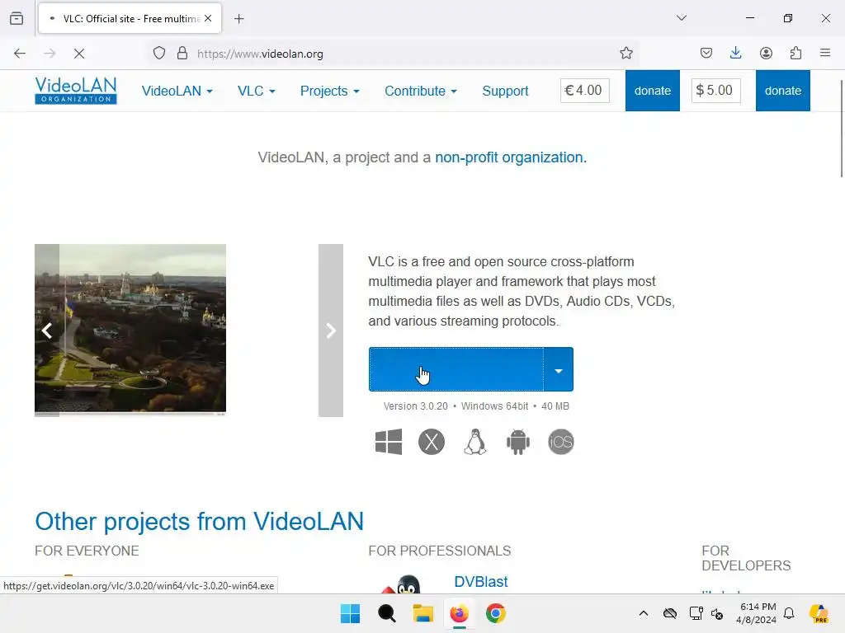Open File Explorer from taskbar
Image resolution: width=845 pixels, height=633 pixels.
click(423, 613)
